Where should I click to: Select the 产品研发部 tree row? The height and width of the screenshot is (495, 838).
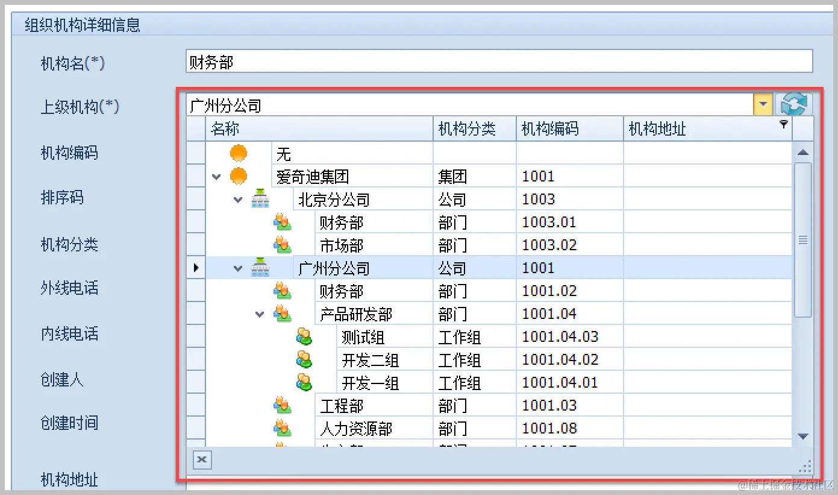click(499, 314)
